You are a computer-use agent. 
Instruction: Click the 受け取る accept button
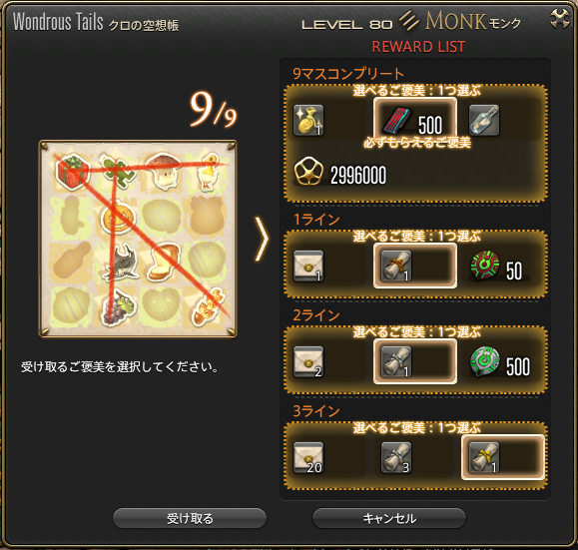click(190, 518)
